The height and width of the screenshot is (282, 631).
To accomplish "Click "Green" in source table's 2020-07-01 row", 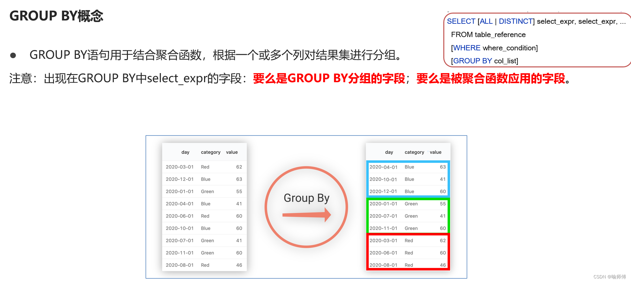I will (207, 241).
